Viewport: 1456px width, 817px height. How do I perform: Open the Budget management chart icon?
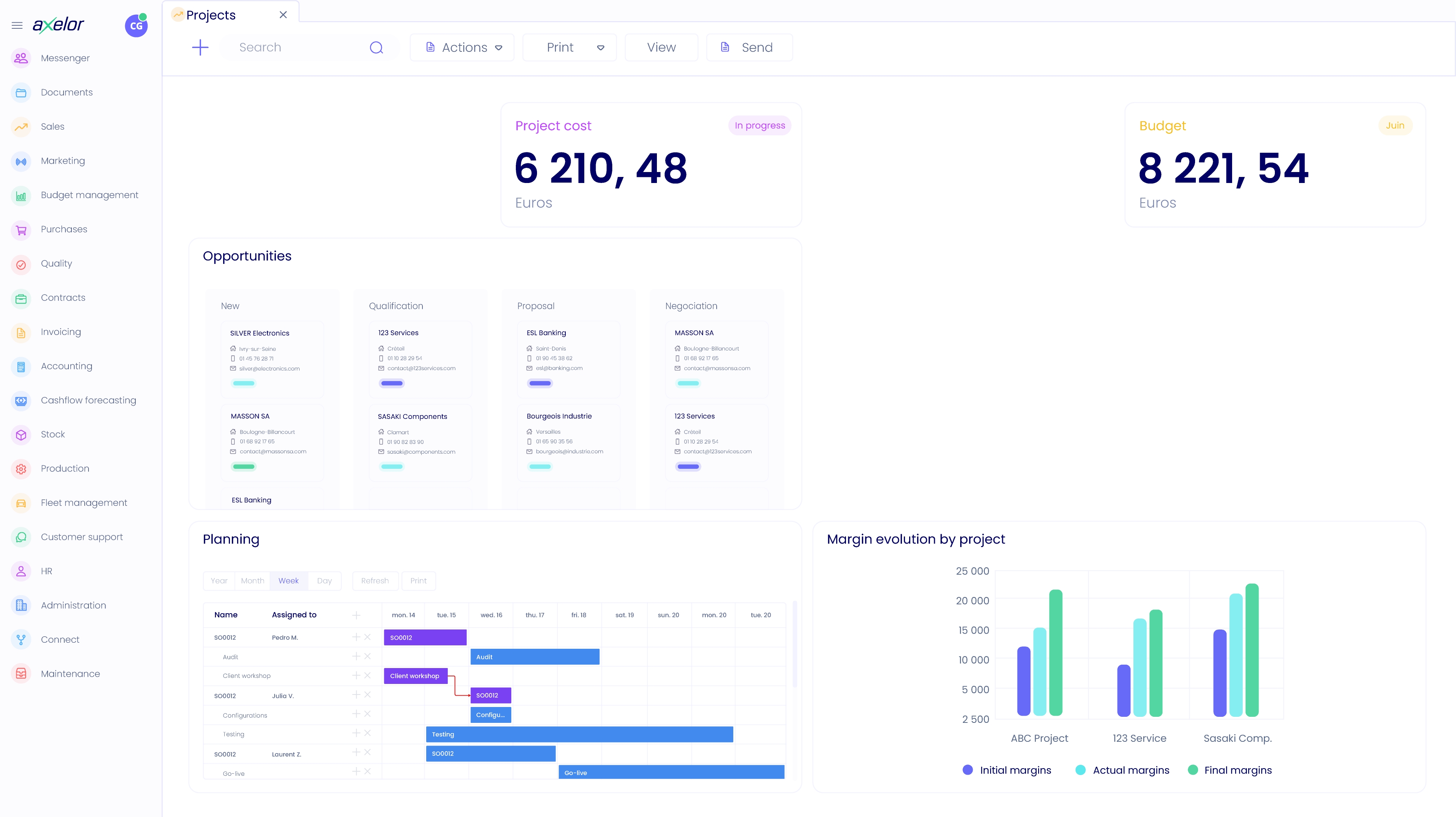(x=21, y=195)
